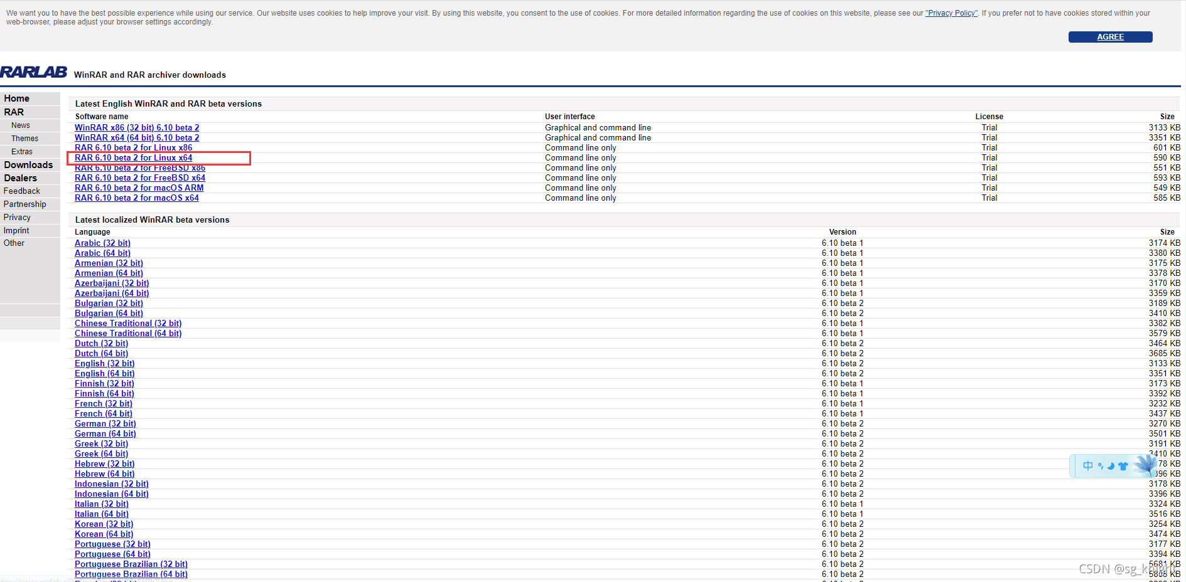Go to Themes in the sidebar
This screenshot has width=1186, height=582.
click(24, 139)
